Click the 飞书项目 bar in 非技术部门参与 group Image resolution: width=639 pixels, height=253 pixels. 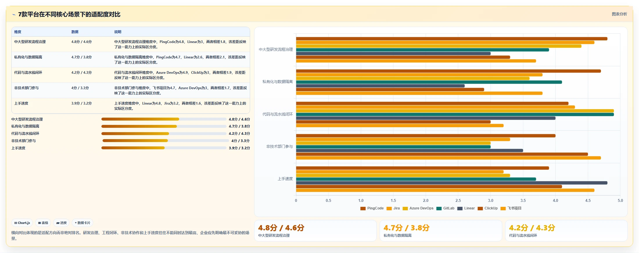(x=448, y=158)
